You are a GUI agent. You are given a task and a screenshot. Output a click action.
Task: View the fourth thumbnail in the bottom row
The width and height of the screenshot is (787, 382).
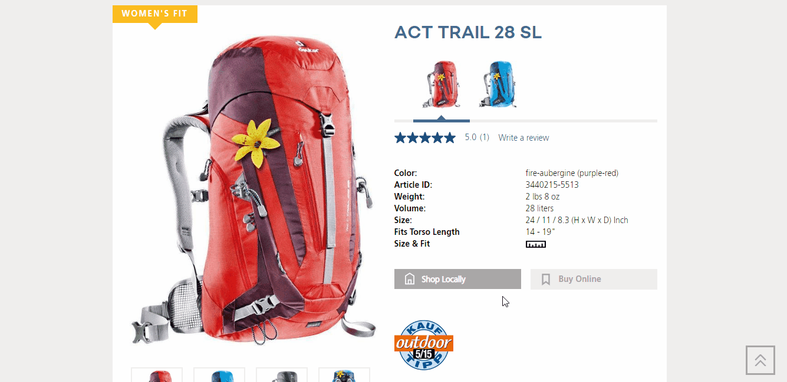(344, 374)
